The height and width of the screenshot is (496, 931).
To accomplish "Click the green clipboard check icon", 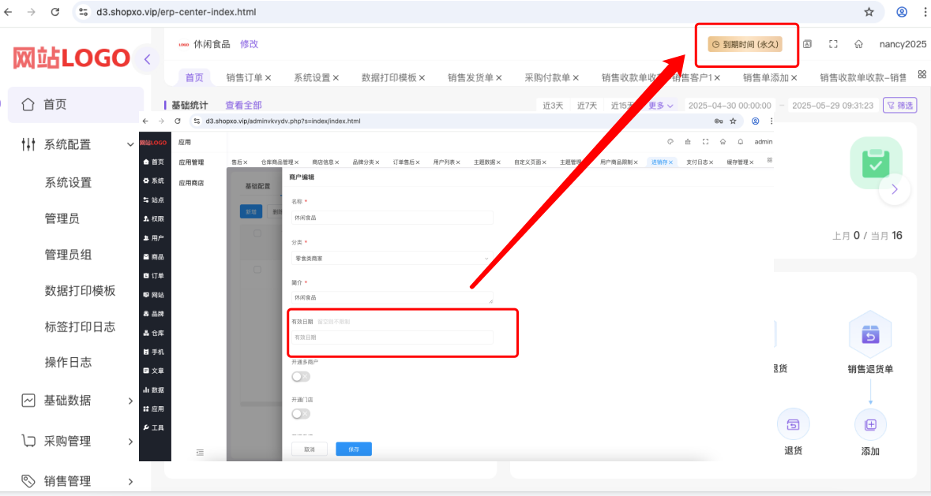I will click(876, 163).
